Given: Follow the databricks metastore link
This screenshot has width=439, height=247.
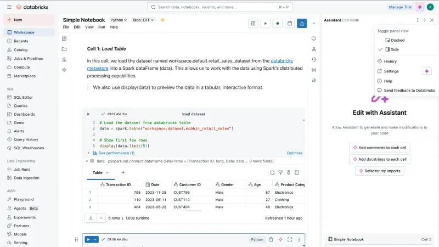Looking at the screenshot, I should (282, 61).
